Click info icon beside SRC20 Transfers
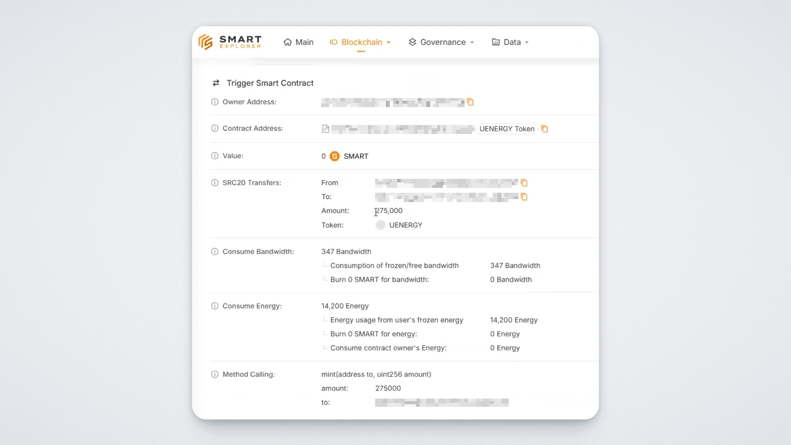The width and height of the screenshot is (791, 445). pyautogui.click(x=215, y=183)
